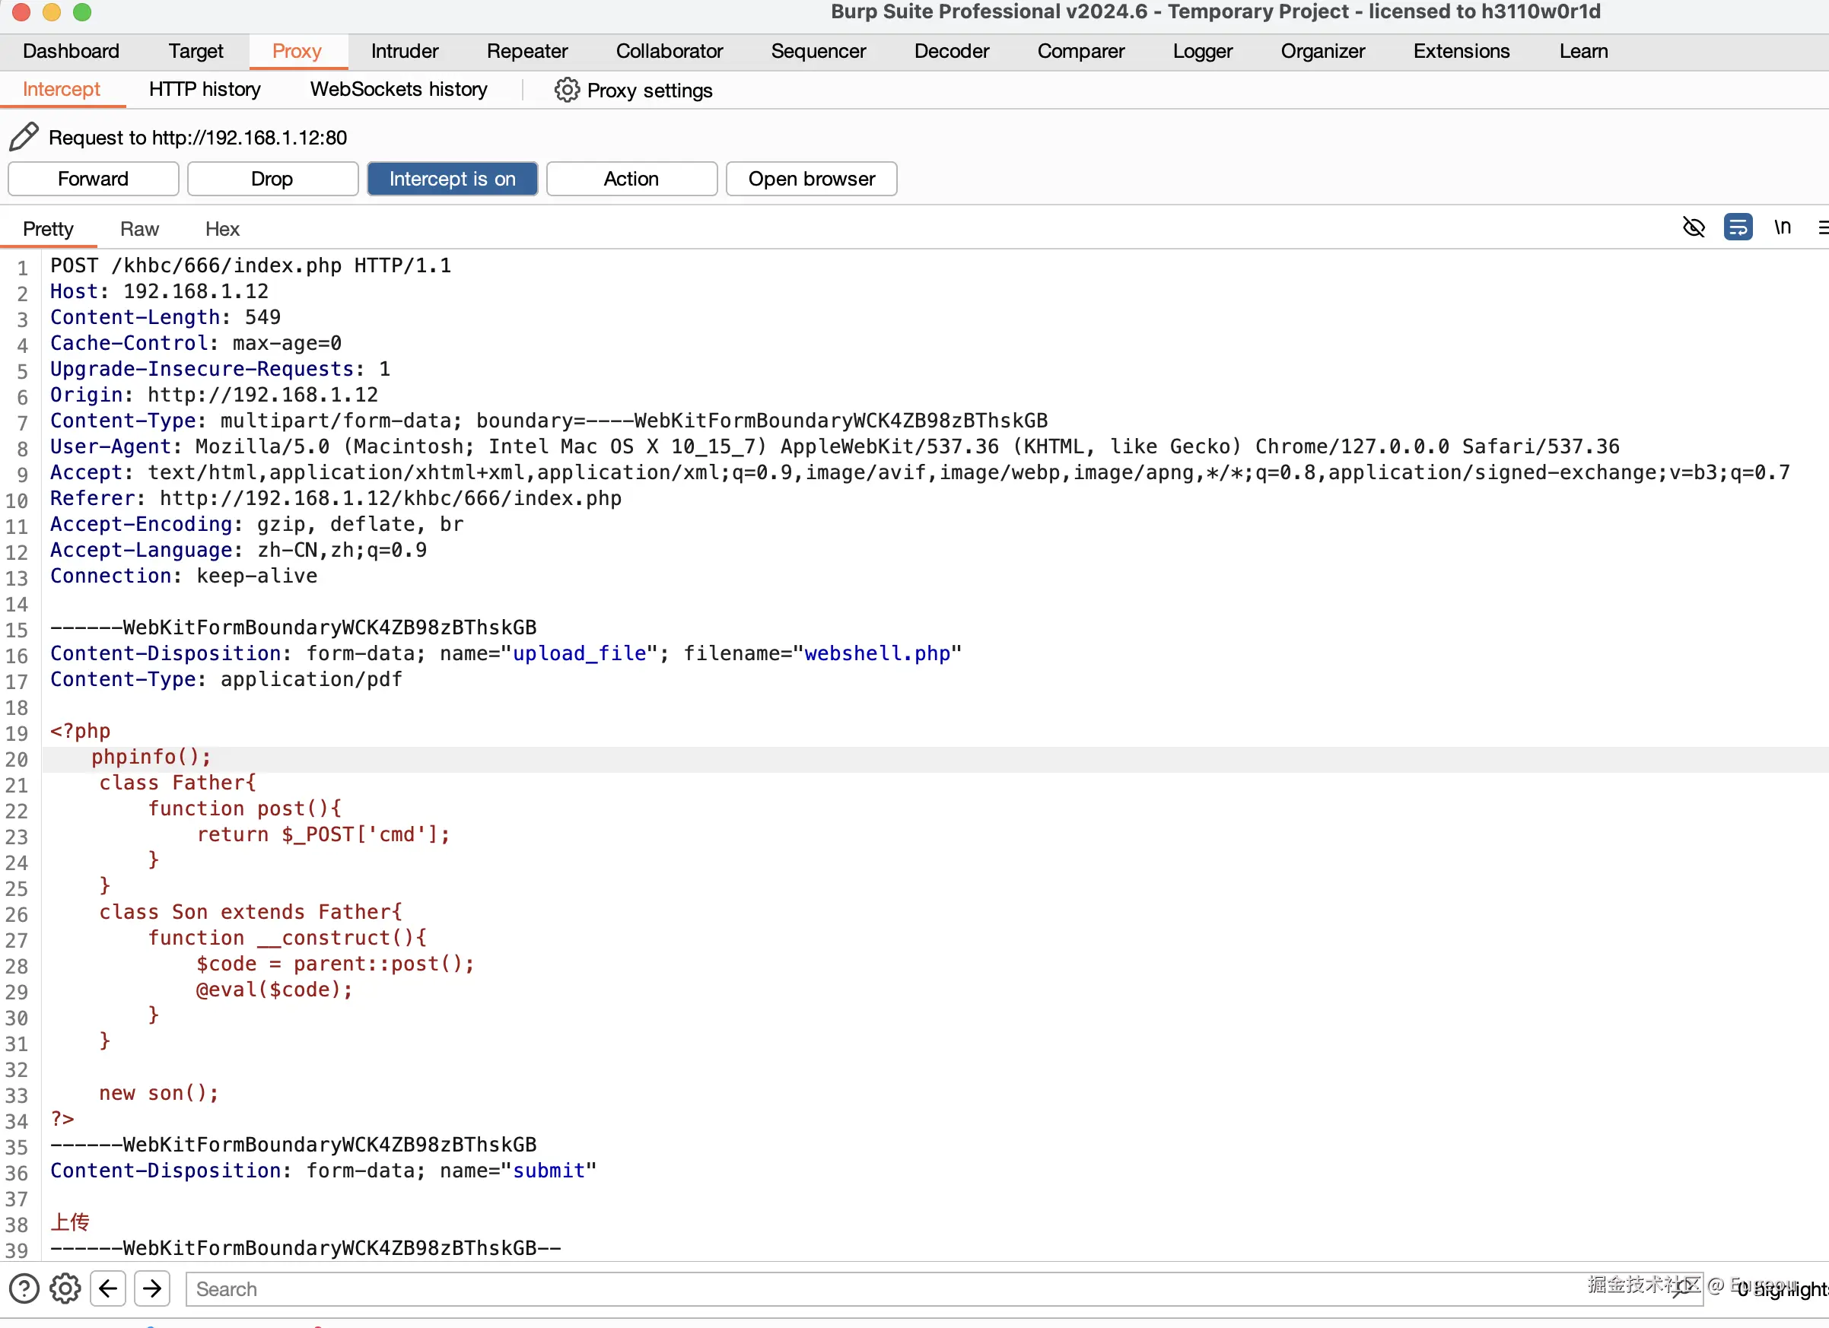
Task: Go to next search match arrow
Action: [x=151, y=1288]
